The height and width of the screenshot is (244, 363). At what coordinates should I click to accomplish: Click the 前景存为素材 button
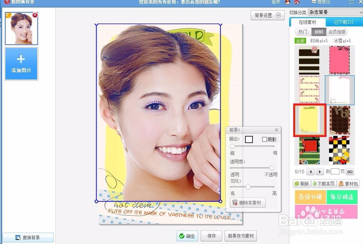(240, 236)
